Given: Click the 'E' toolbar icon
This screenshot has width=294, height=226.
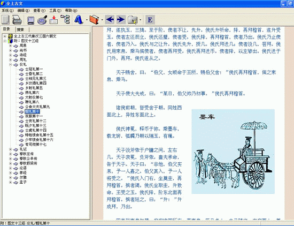Looking at the screenshot, I should click(x=150, y=19).
